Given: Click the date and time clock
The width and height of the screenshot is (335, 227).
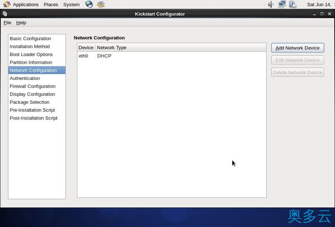Looking at the screenshot, I should pyautogui.click(x=320, y=4).
